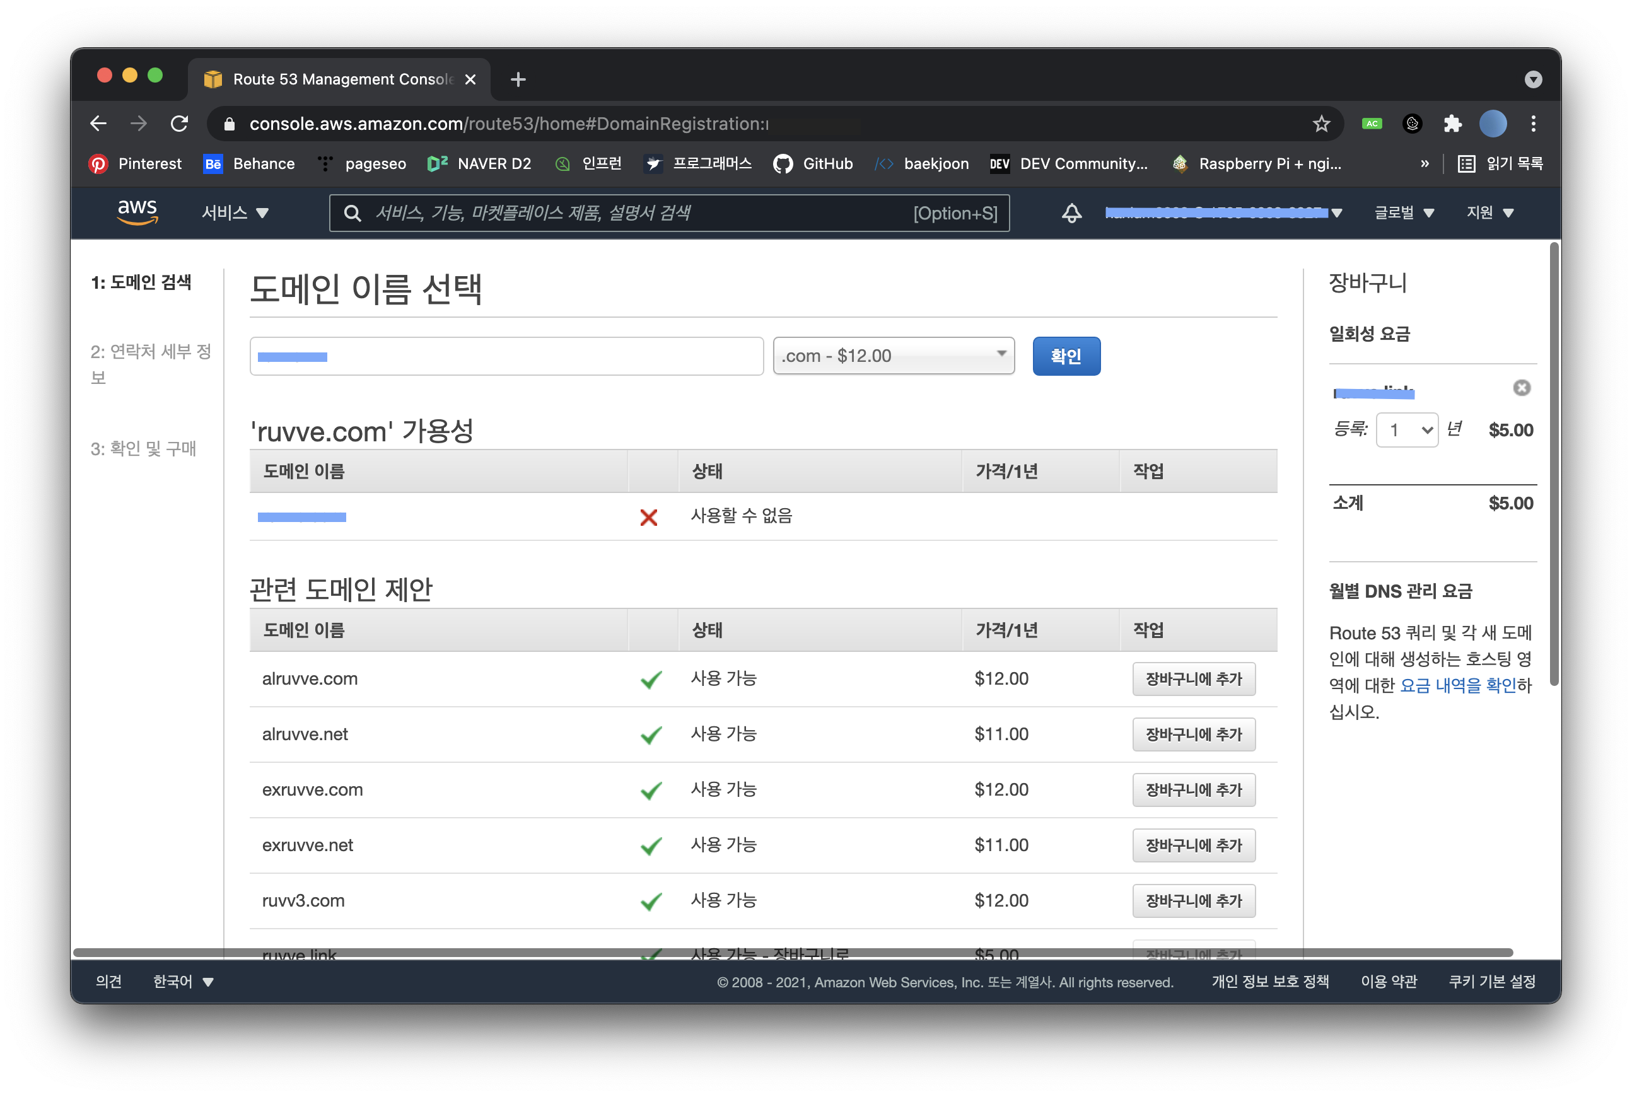Open the Pinterest bookmark
Viewport: 1632px width, 1097px height.
[135, 164]
